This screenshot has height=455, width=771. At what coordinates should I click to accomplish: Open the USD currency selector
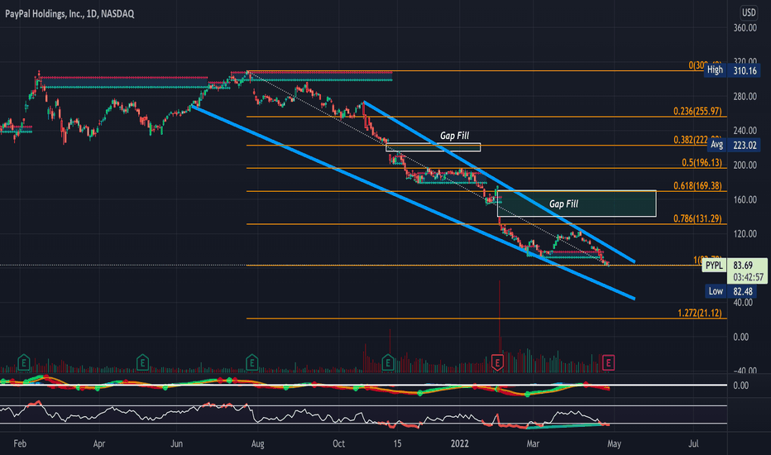(x=749, y=12)
